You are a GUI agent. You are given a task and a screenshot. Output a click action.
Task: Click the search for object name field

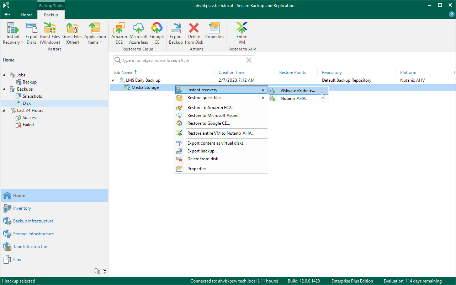(183, 60)
